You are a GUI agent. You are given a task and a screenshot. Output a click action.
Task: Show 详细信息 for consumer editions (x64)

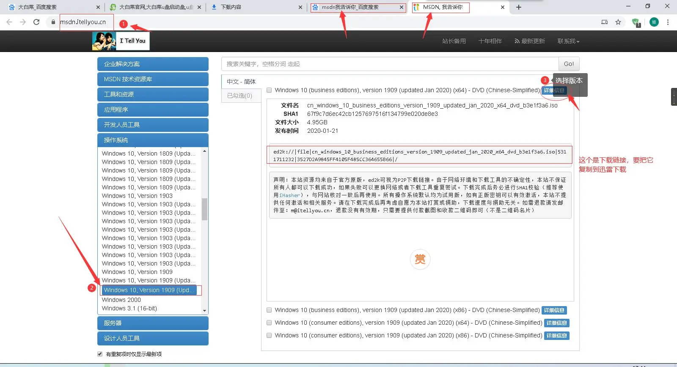(557, 323)
